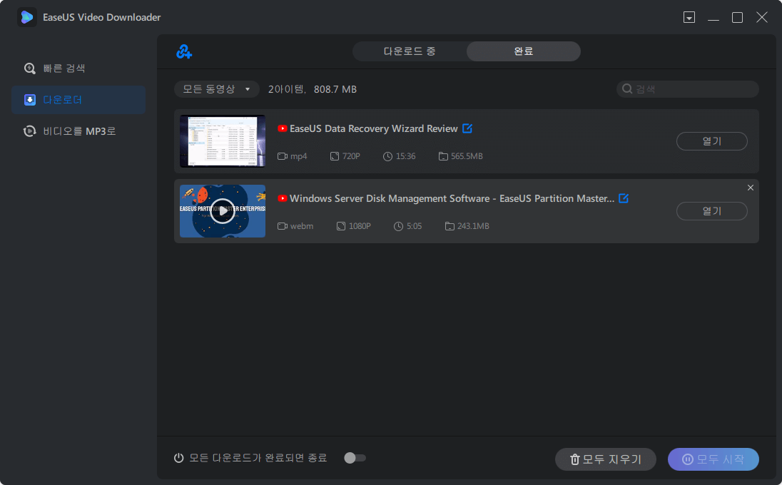The height and width of the screenshot is (485, 782).
Task: Toggle shutdown after all downloads complete
Action: tap(355, 458)
